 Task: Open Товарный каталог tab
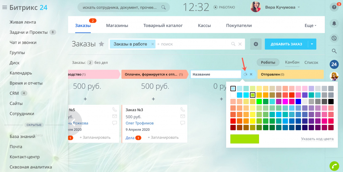point(163,25)
